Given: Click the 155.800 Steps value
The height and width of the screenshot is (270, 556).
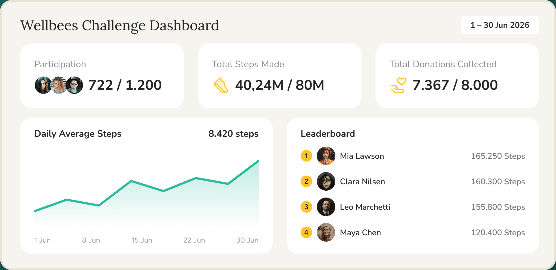Looking at the screenshot, I should tap(498, 207).
